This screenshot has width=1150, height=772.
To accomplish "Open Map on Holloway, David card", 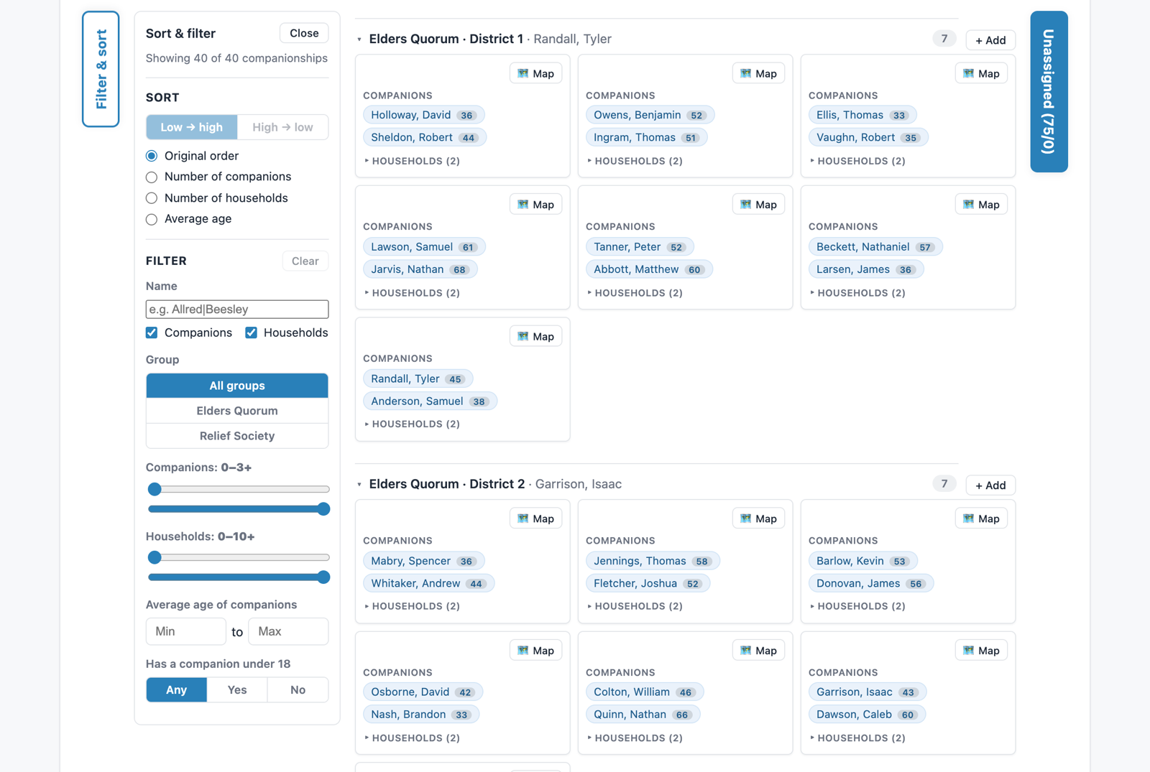I will click(x=535, y=73).
